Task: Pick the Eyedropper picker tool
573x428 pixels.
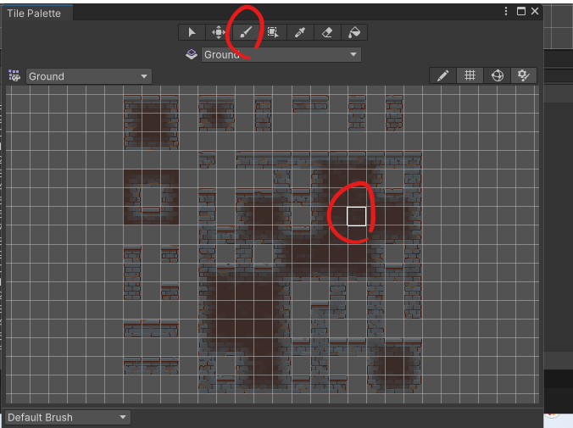Action: 300,32
